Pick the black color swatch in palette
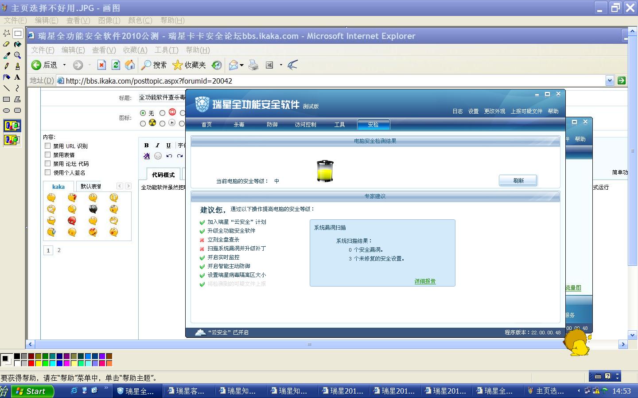The width and height of the screenshot is (638, 398). pos(17,356)
